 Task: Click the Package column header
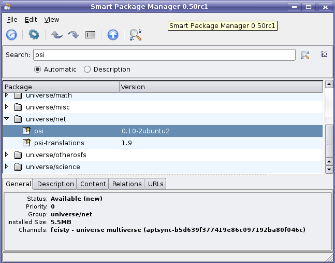(x=61, y=87)
